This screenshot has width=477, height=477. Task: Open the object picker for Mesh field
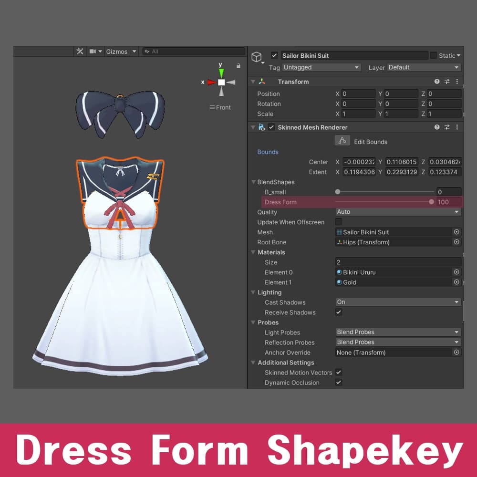456,232
